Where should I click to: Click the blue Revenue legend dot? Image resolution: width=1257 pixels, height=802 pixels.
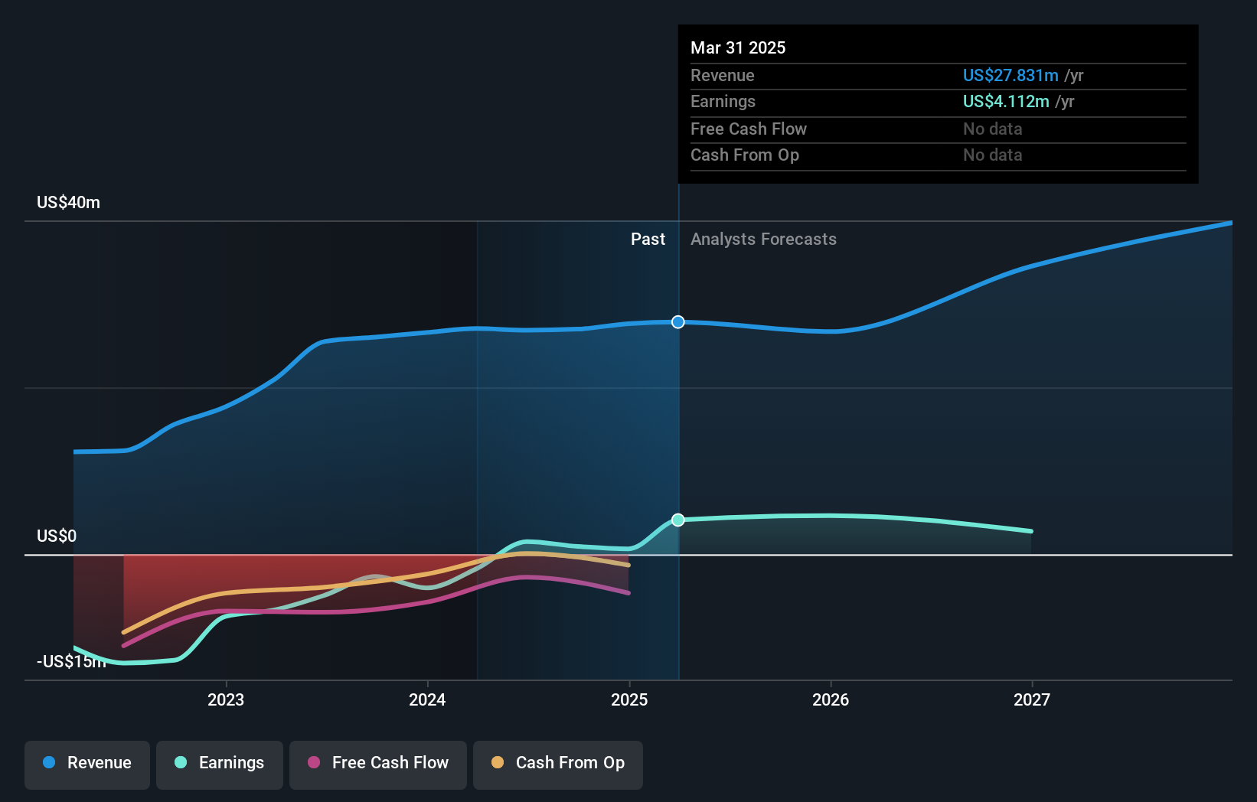tap(49, 762)
